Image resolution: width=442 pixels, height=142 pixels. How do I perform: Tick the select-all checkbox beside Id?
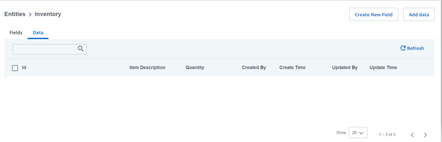(15, 68)
